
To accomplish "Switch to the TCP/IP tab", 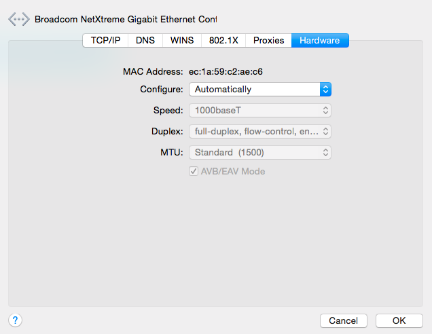I will pyautogui.click(x=105, y=41).
